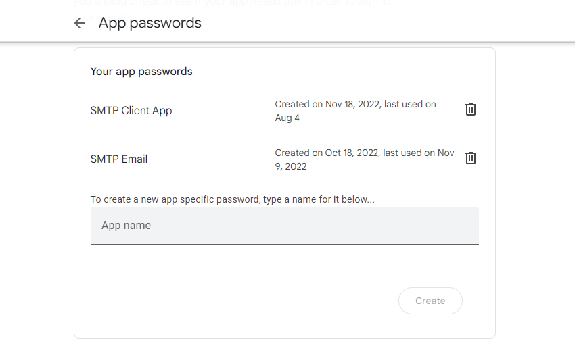Click the '9, 2022' last used date
The width and height of the screenshot is (575, 348).
pyautogui.click(x=291, y=166)
